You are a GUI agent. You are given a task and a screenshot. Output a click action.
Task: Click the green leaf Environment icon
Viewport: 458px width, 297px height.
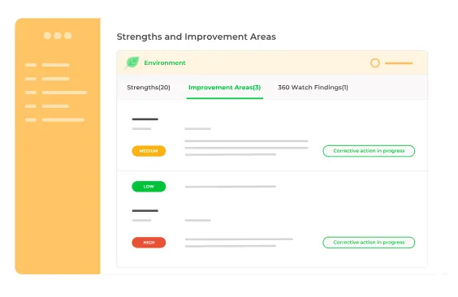[132, 62]
